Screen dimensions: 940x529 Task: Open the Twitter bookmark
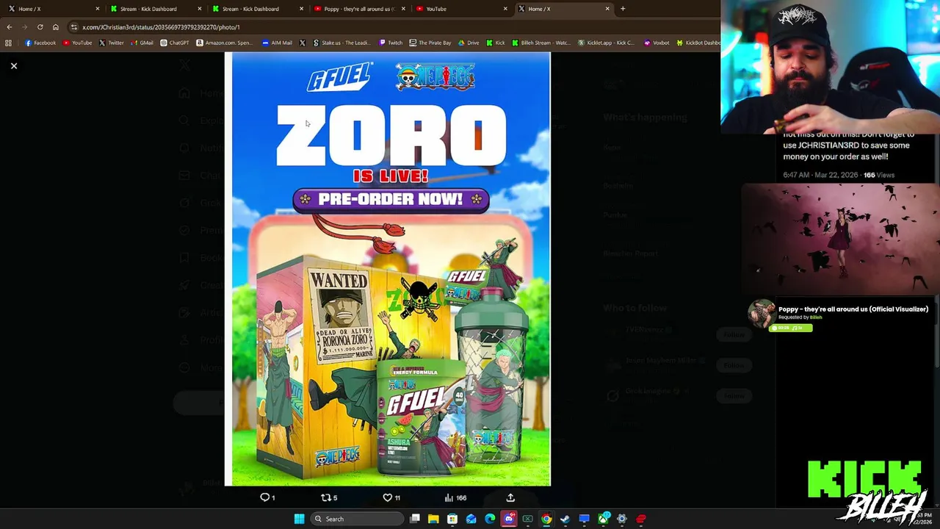point(112,43)
